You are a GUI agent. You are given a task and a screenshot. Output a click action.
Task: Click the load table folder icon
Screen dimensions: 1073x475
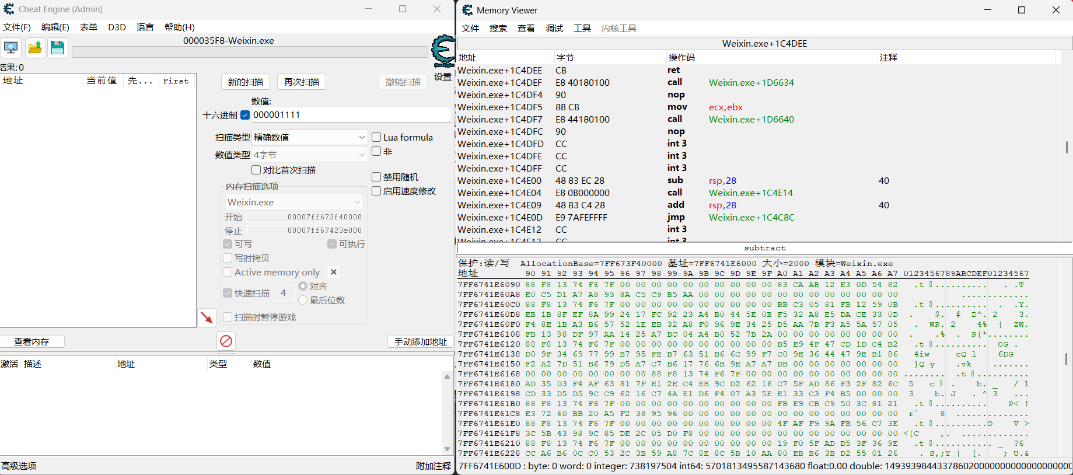[35, 48]
